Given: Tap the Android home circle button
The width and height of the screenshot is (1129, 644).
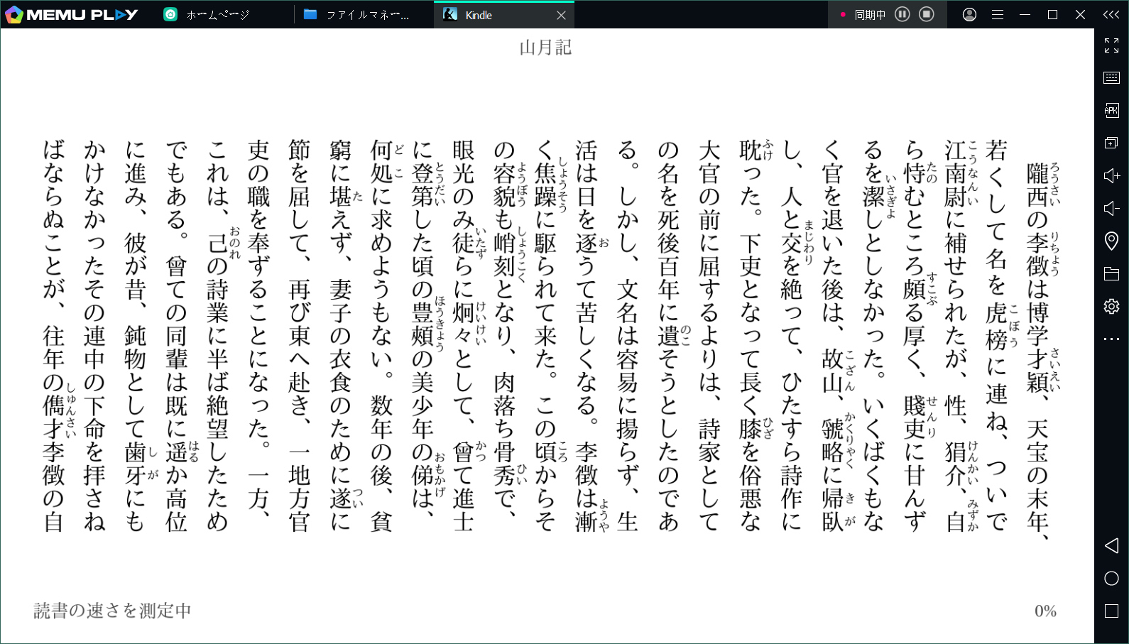Looking at the screenshot, I should (x=1112, y=578).
